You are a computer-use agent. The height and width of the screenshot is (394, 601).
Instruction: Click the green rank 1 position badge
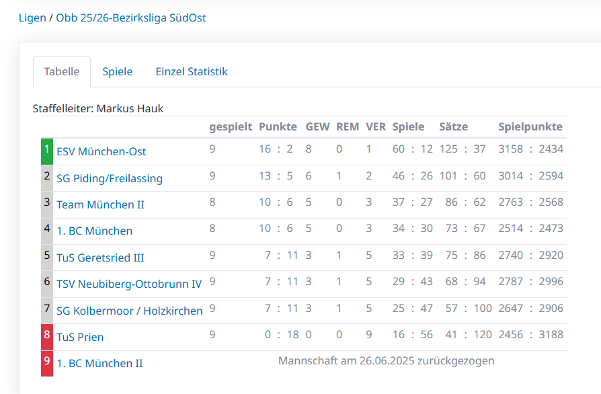point(47,151)
